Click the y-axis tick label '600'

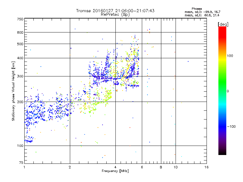pos(20,32)
